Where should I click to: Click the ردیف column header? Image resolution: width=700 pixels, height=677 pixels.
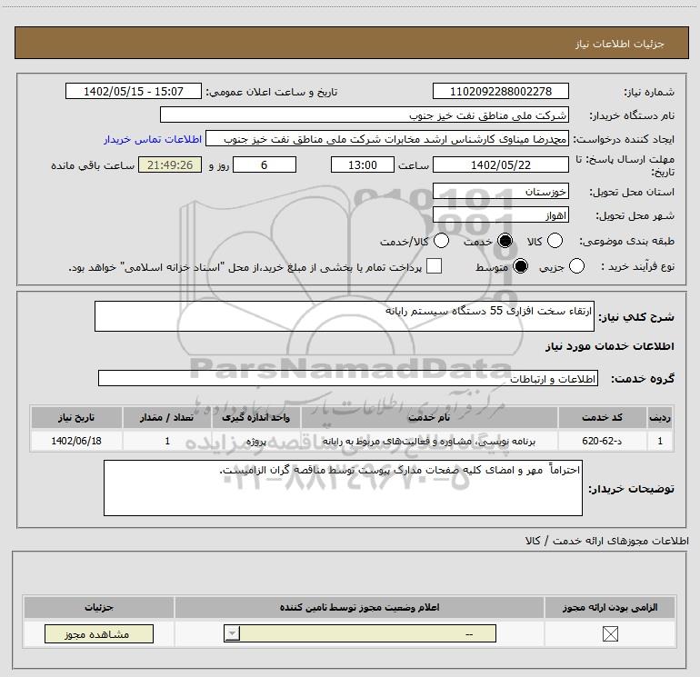tap(660, 417)
